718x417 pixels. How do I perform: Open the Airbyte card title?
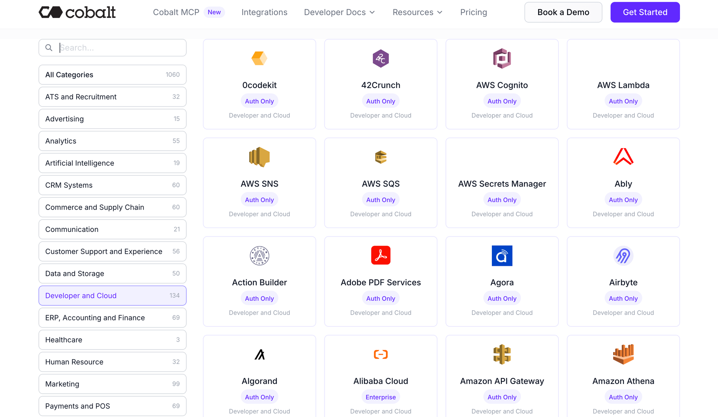623,282
